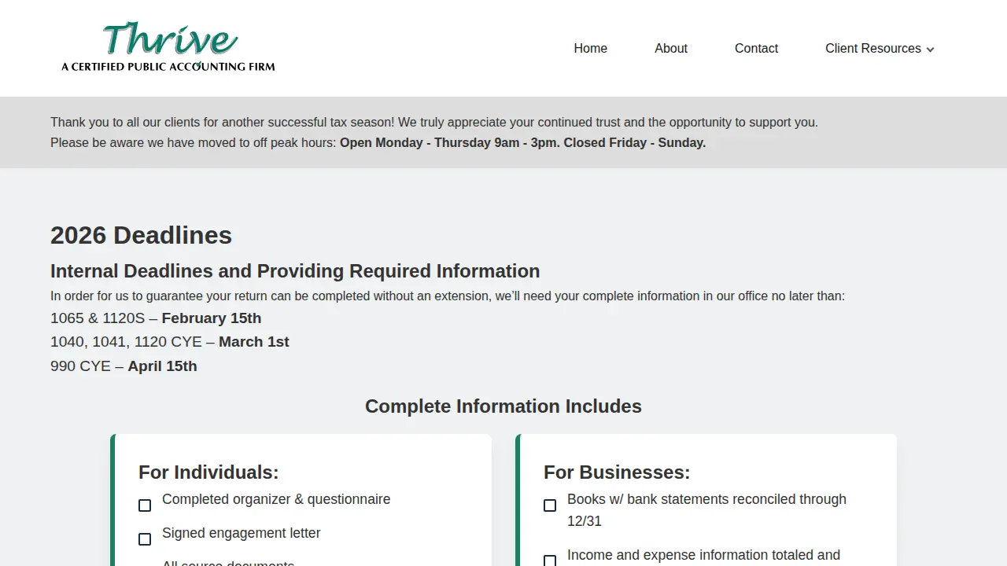The image size is (1007, 566).
Task: Click the For Businesses heading
Action: pyautogui.click(x=617, y=472)
